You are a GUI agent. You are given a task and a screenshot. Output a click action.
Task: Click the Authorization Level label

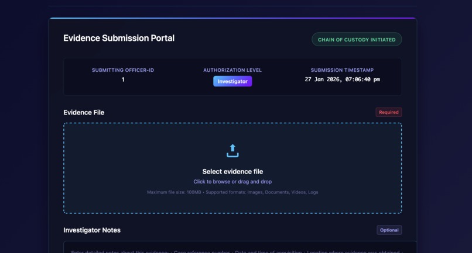click(232, 70)
